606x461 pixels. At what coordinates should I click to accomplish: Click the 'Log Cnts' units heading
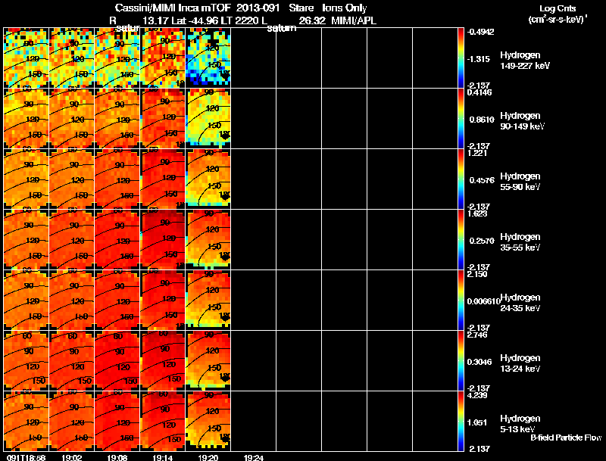[x=558, y=8]
